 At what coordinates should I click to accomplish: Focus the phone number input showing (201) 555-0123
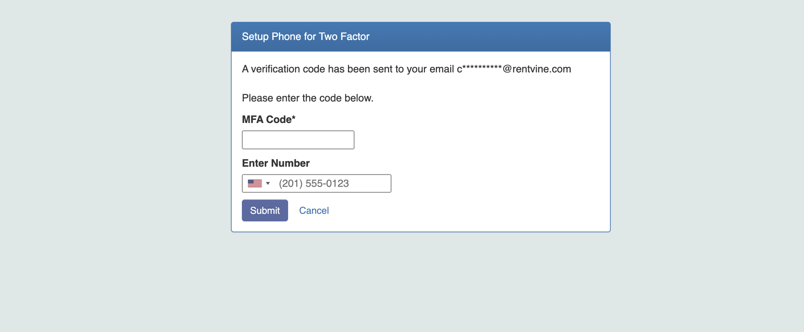(344, 183)
